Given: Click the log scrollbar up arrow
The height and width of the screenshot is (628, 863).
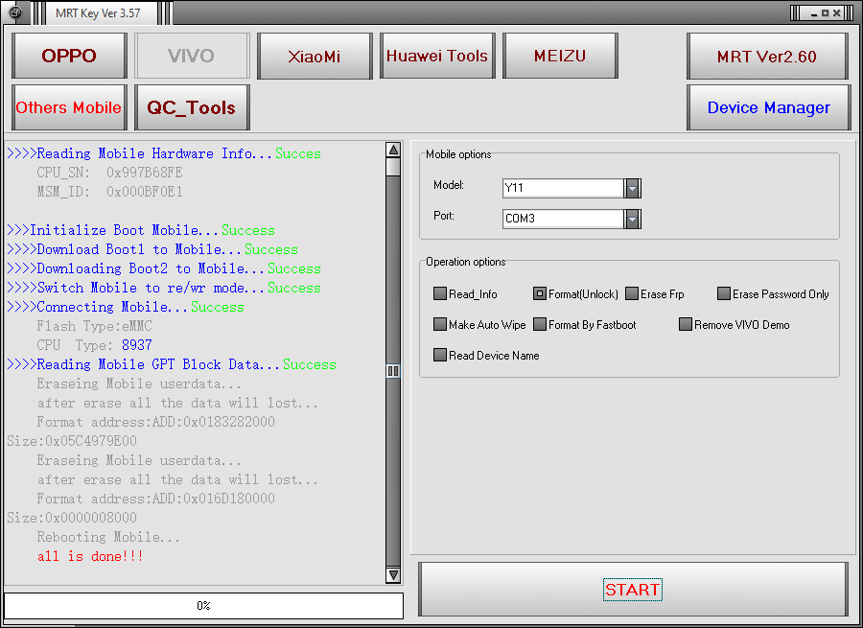Looking at the screenshot, I should (x=393, y=150).
